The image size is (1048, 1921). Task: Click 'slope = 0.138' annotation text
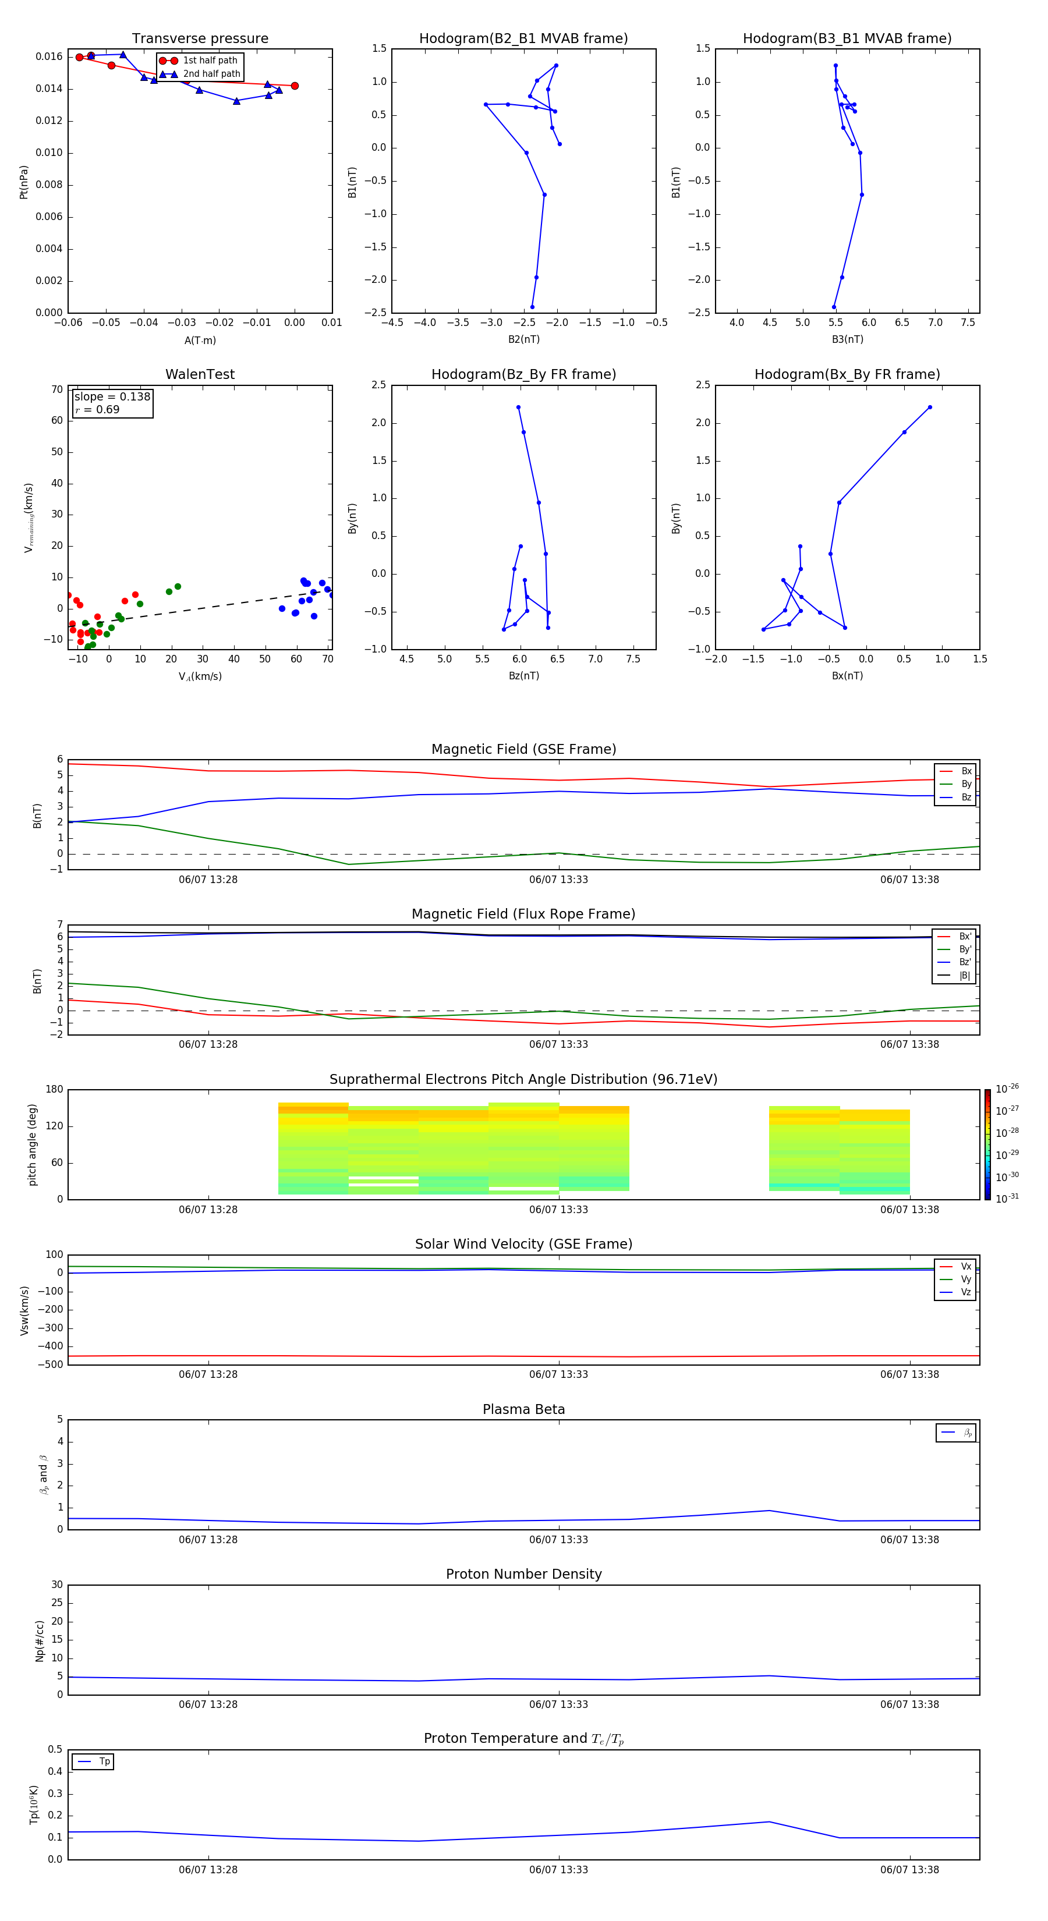pos(112,397)
